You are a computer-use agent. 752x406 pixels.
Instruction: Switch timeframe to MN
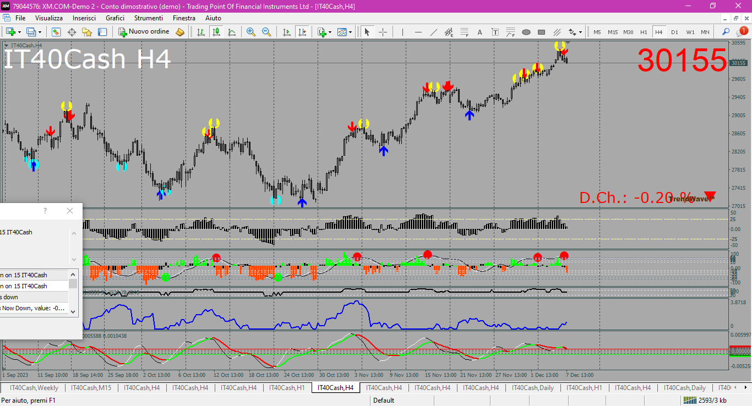tap(705, 32)
